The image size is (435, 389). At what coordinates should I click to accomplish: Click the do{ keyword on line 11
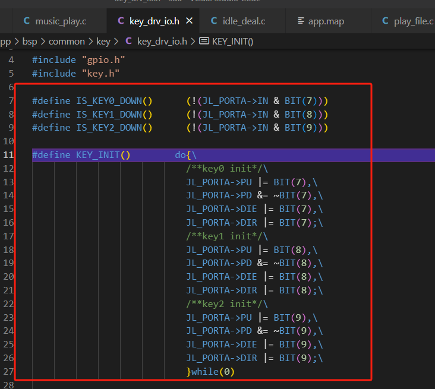tap(183, 155)
